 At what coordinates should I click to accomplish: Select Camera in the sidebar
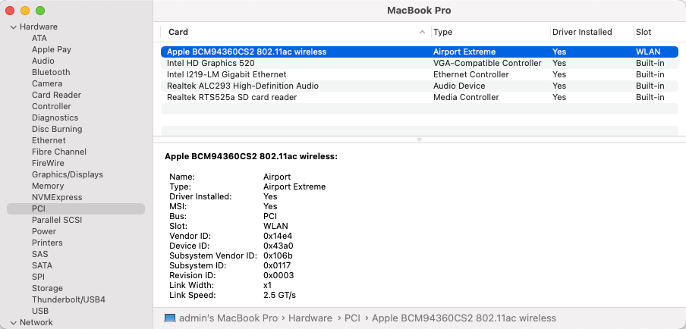[x=47, y=83]
